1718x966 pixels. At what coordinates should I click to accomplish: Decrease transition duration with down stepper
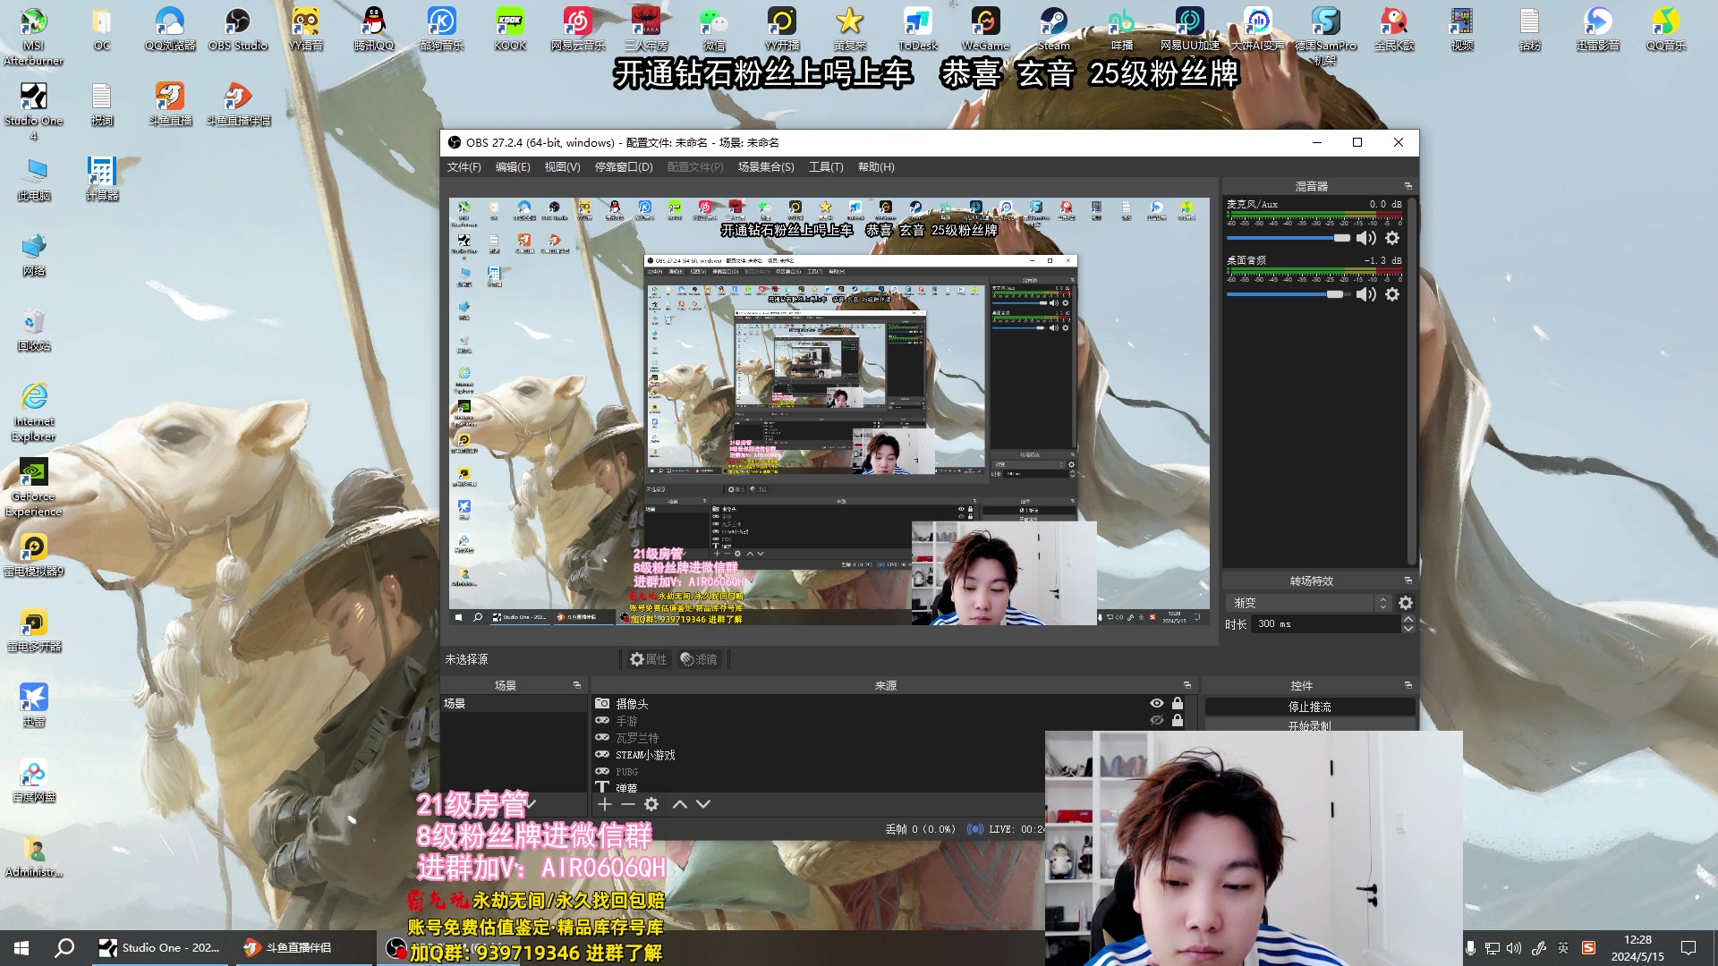click(x=1408, y=629)
